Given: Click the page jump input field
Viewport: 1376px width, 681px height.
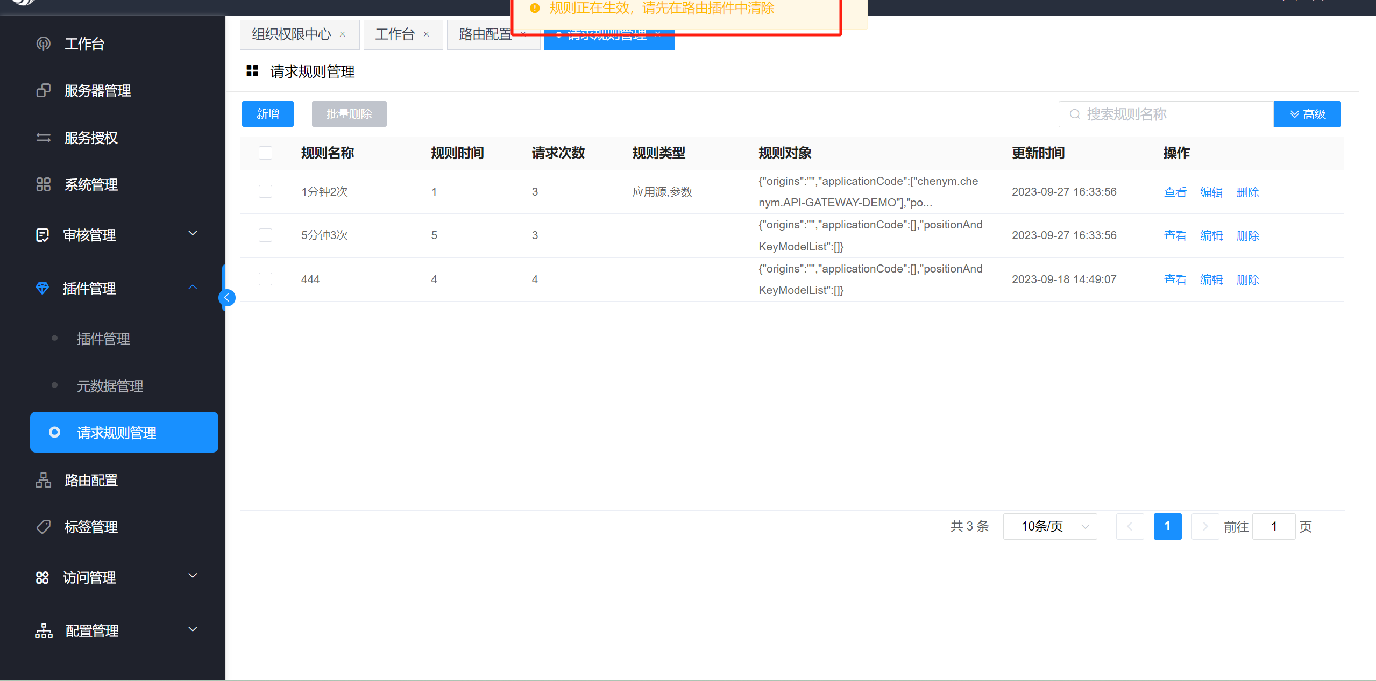Looking at the screenshot, I should click(1274, 526).
